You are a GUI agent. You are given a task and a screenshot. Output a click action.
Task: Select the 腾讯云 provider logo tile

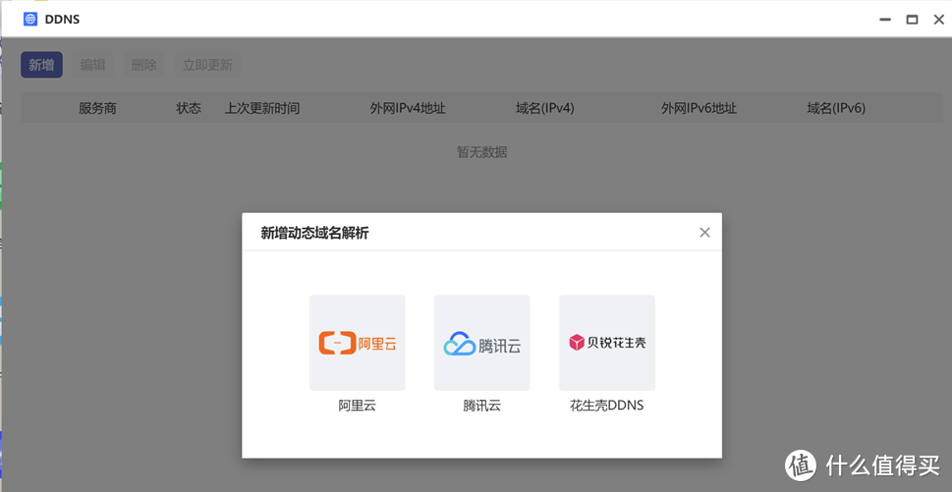pyautogui.click(x=482, y=343)
